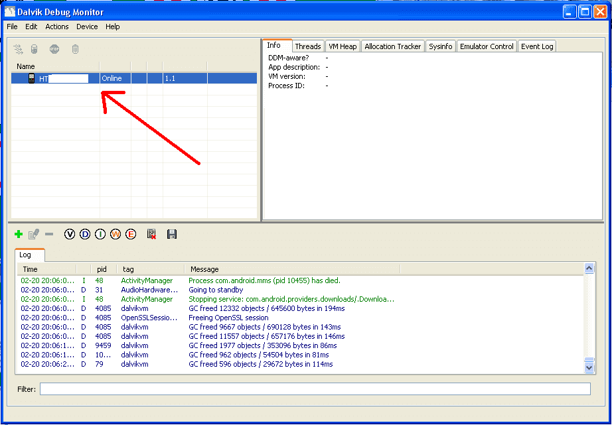
Task: Open the Actions menu
Action: tap(57, 27)
